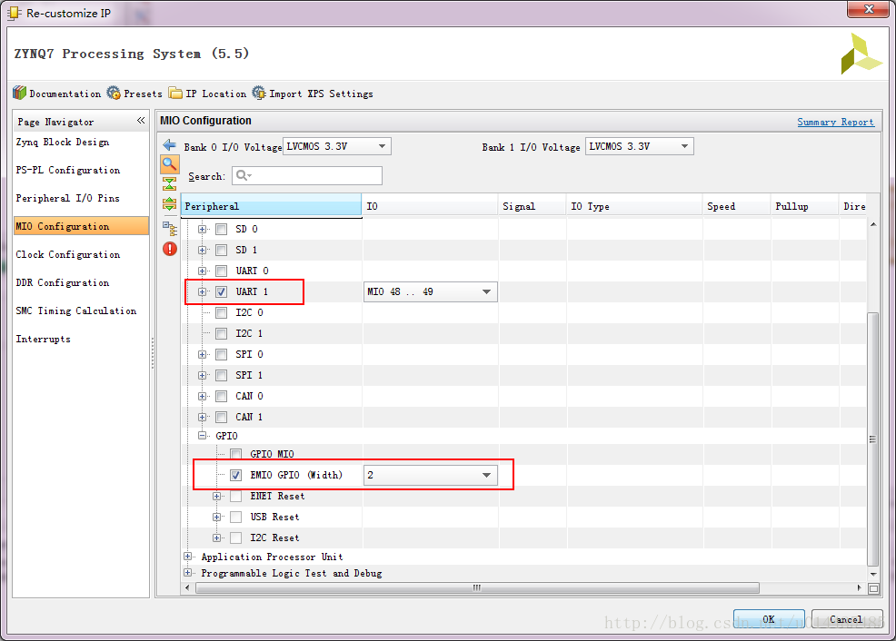The image size is (896, 641).
Task: Open Bank 1 I/O Voltage dropdown
Action: point(640,147)
